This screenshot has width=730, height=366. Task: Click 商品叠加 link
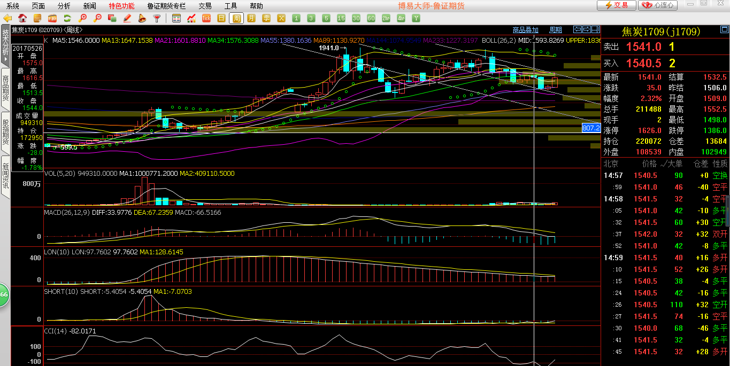(x=525, y=30)
